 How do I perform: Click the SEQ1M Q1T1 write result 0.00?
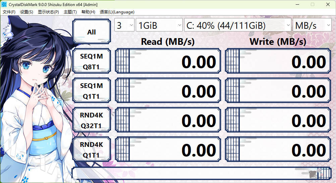click(278, 91)
